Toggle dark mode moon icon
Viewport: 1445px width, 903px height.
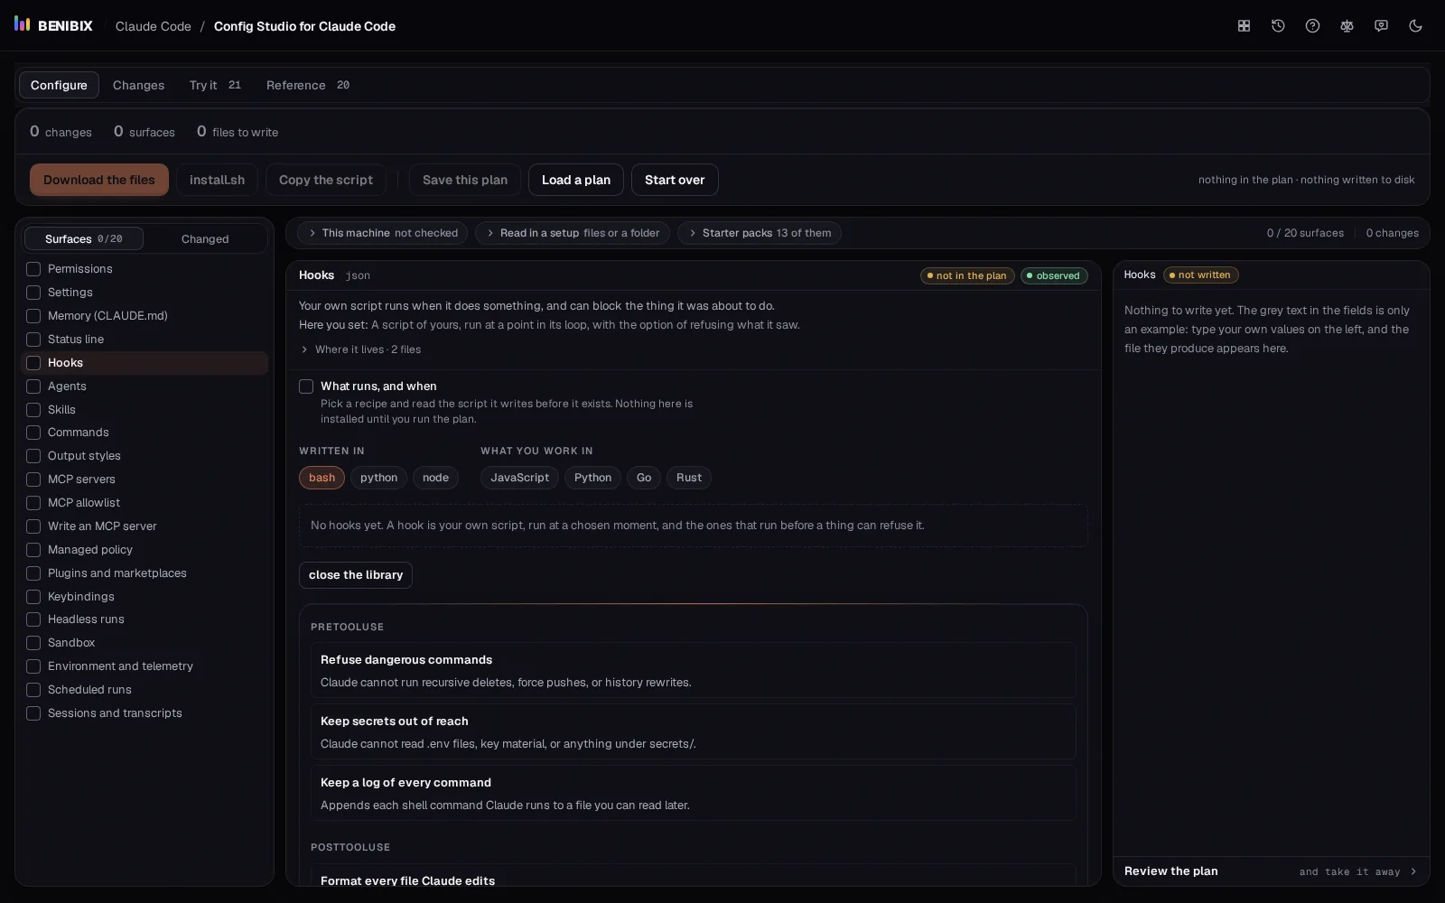1415,26
